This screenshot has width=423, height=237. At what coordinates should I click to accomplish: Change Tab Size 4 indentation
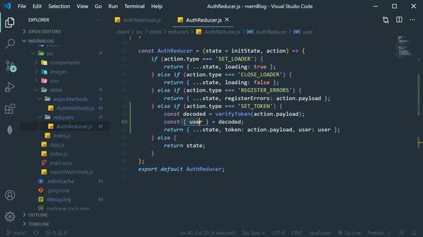[253, 233]
